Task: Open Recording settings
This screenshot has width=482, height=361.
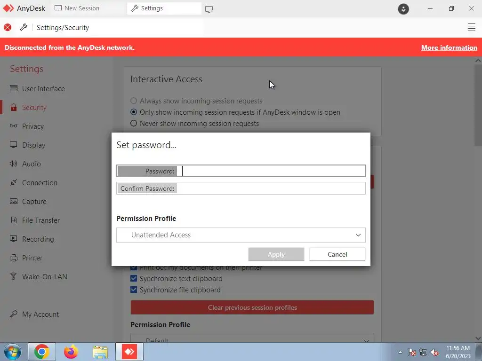Action: (38, 239)
